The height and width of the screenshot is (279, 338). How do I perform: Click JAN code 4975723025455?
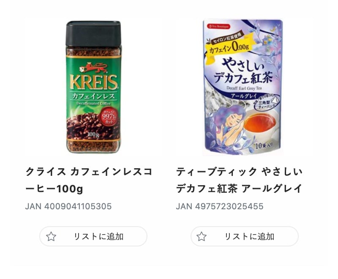pyautogui.click(x=220, y=206)
